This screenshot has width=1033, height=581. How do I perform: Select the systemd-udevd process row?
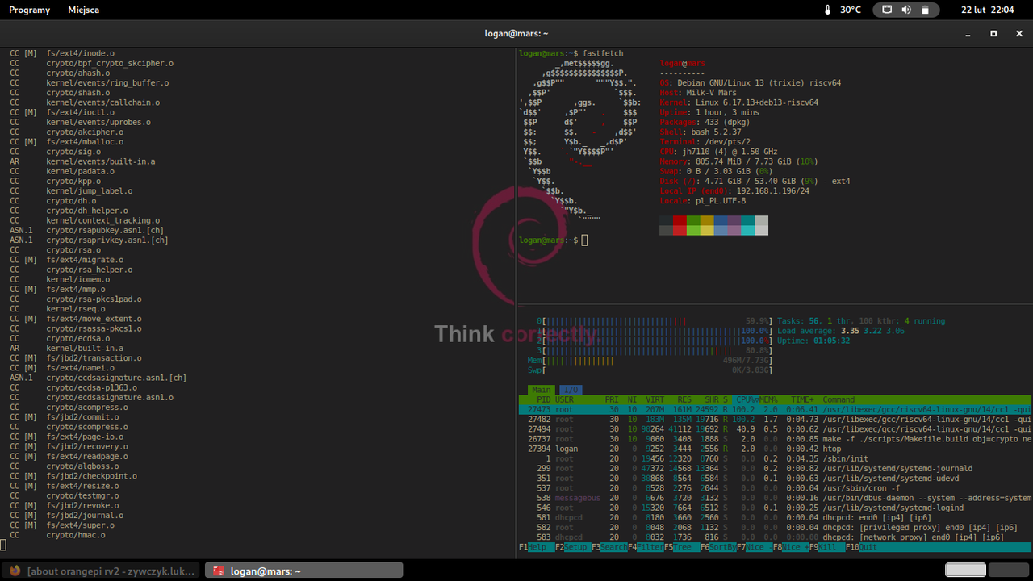point(775,479)
